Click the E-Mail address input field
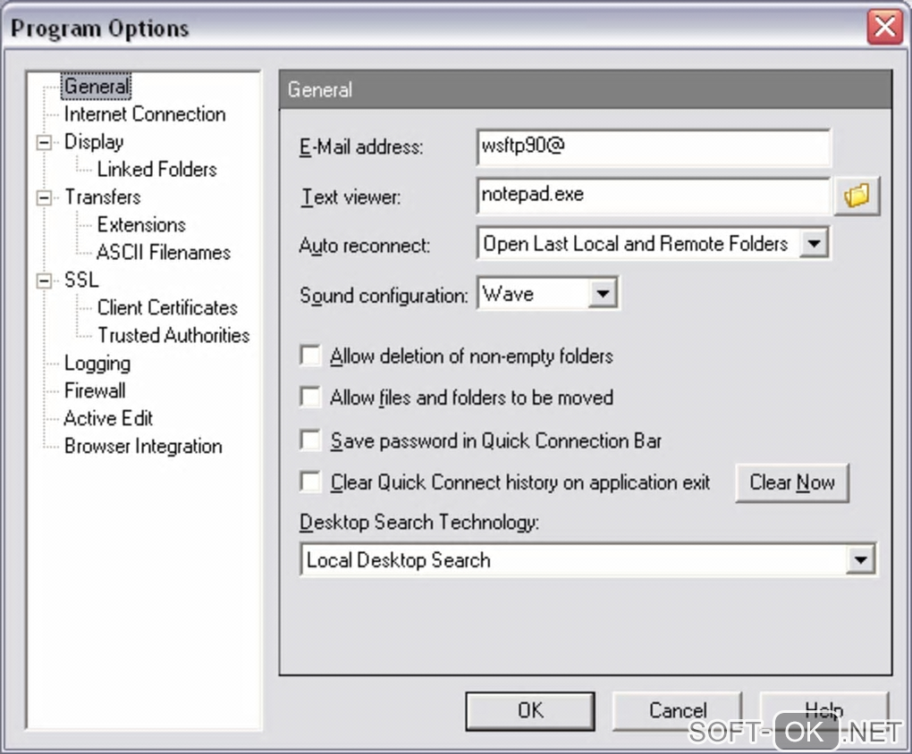The width and height of the screenshot is (912, 754). 654,147
